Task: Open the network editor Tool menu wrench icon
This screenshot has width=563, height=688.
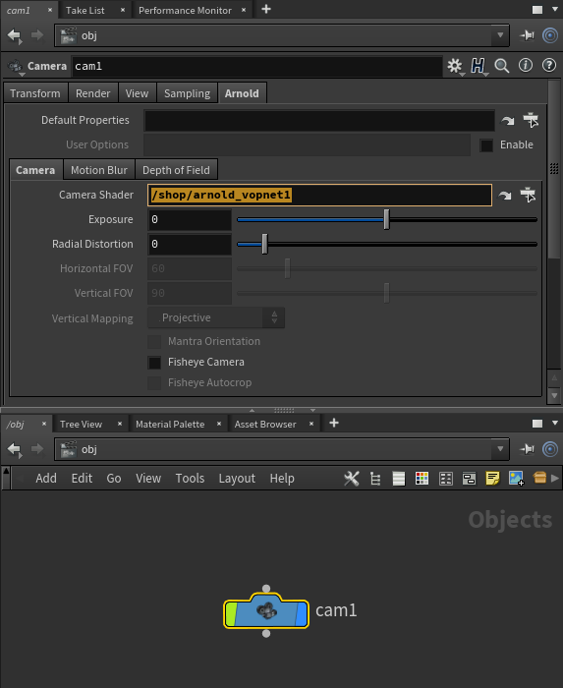Action: 352,479
